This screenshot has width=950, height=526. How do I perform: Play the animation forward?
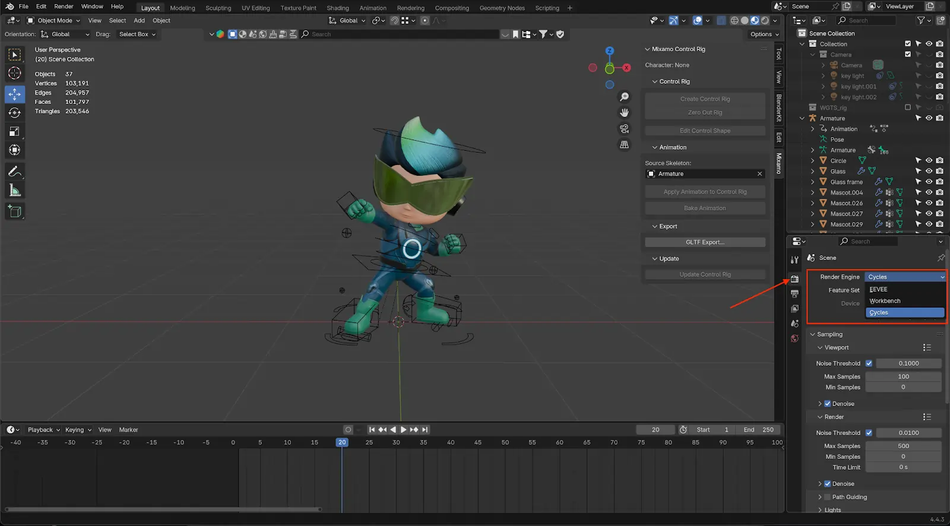(x=404, y=430)
